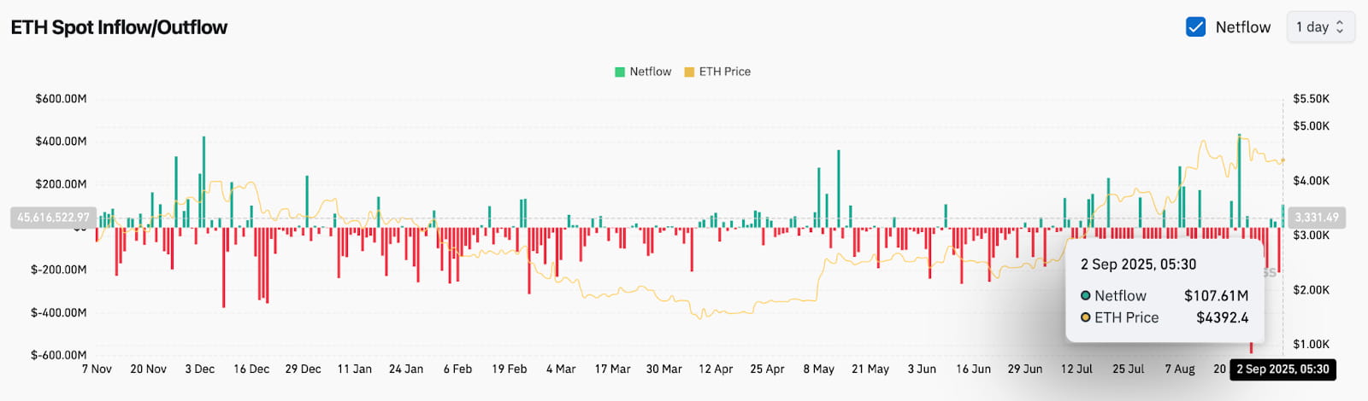Click the $-600.00M label on left axis
The image size is (1368, 401).
(59, 355)
